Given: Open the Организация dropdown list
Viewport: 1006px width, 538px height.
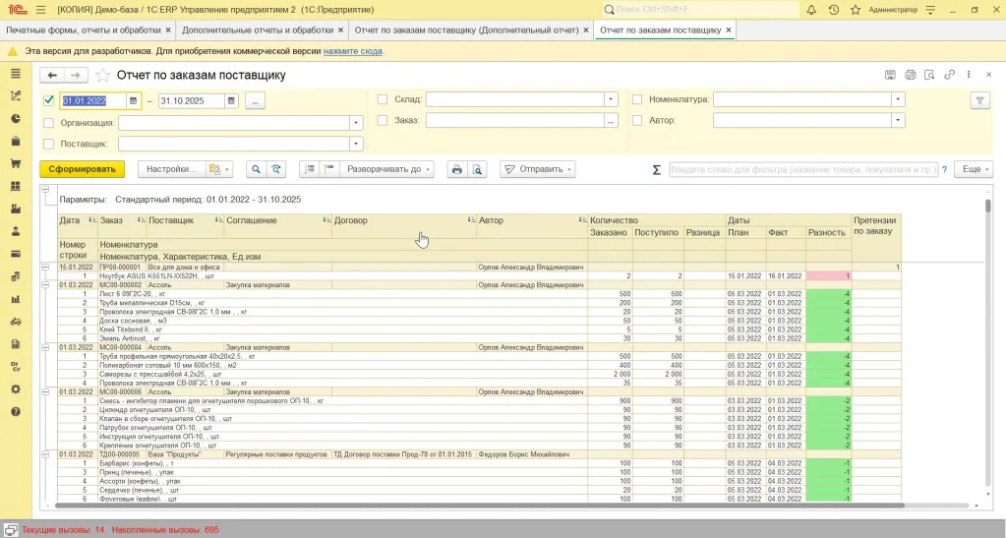Looking at the screenshot, I should click(x=356, y=123).
